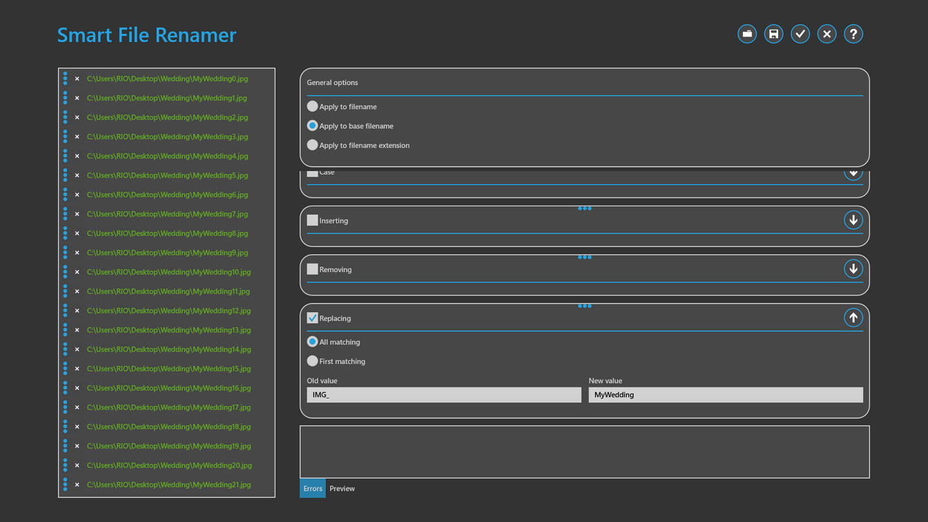Remove MyWedding21.jpg with its x icon
Viewport: 928px width, 522px height.
pos(77,485)
